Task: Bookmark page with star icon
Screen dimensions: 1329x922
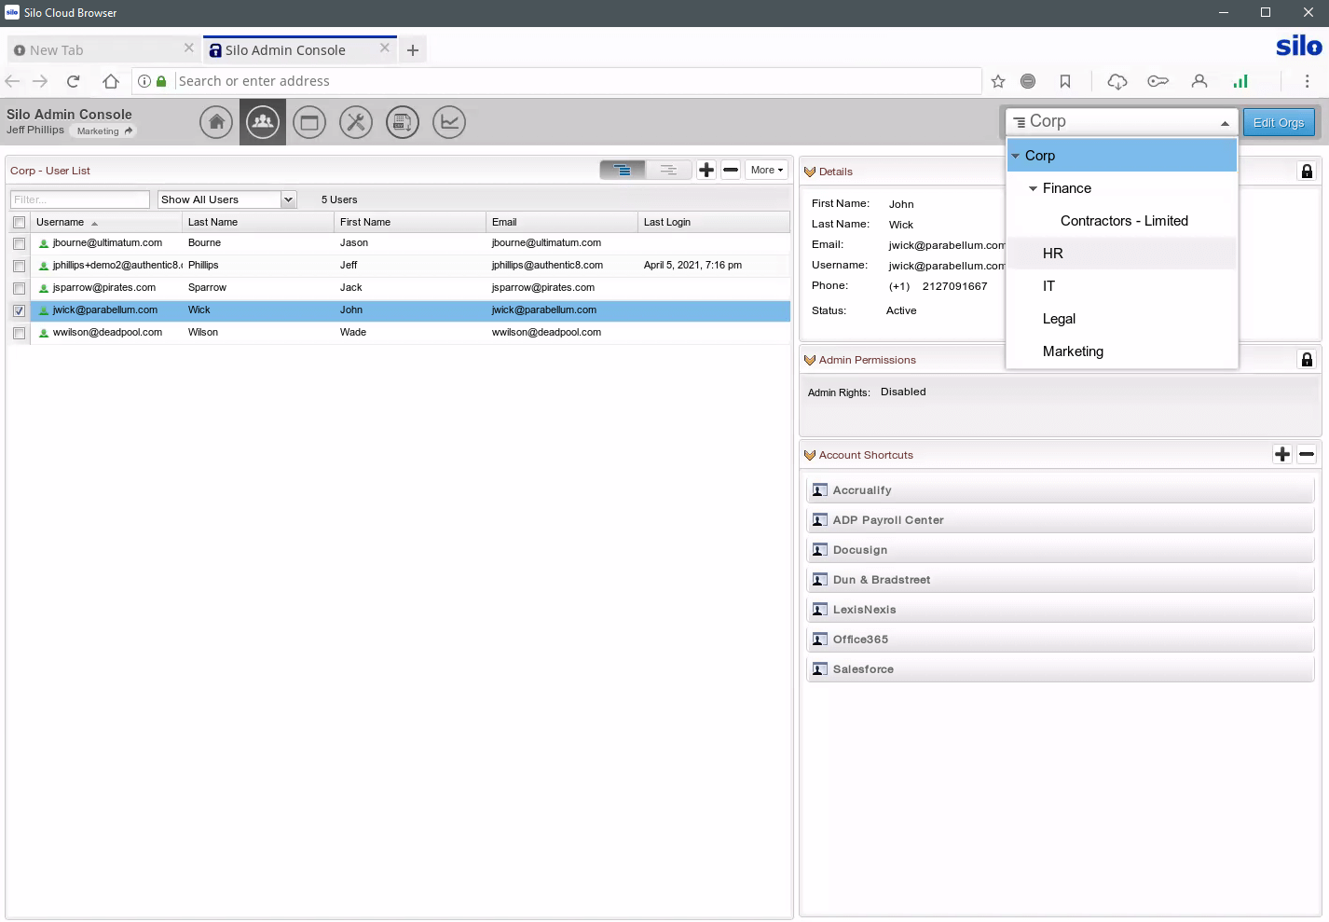Action: (998, 81)
